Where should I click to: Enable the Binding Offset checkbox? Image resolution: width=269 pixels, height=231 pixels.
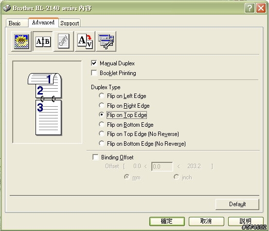[x=95, y=157]
